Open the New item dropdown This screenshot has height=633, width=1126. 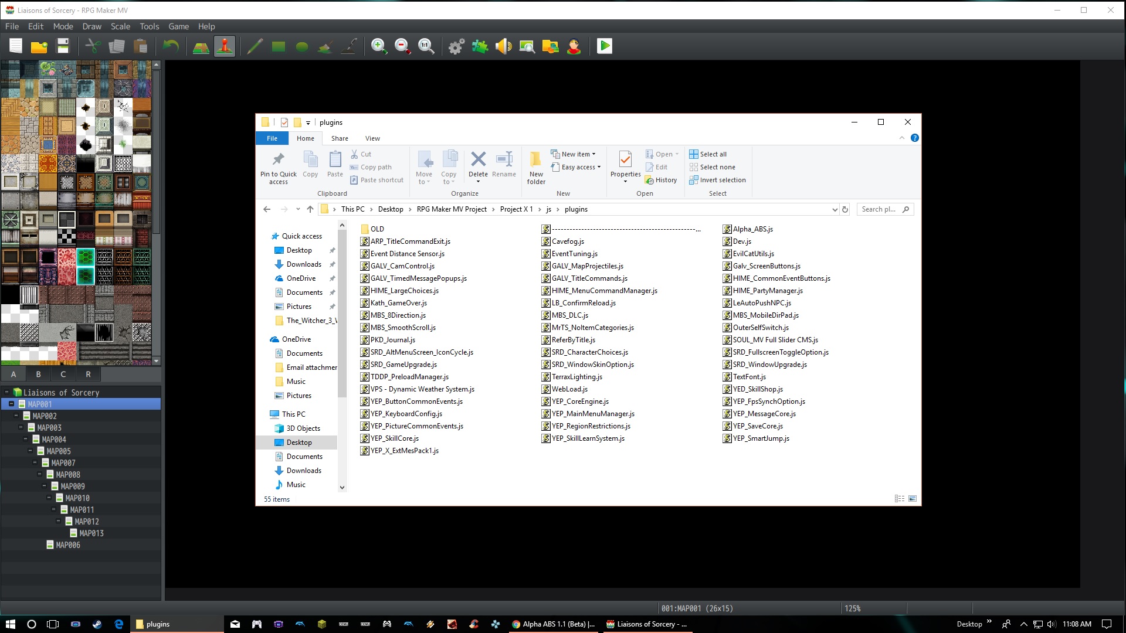(x=574, y=154)
